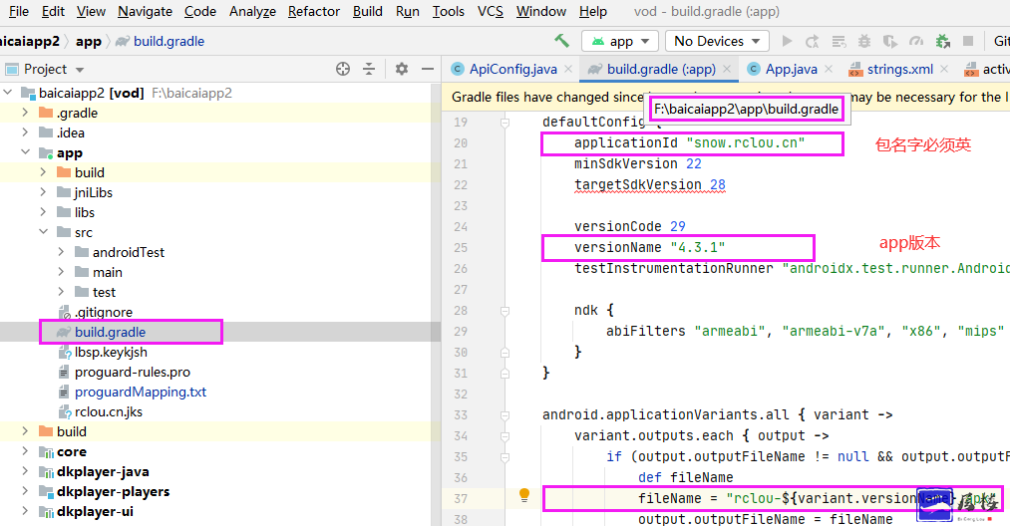This screenshot has height=526, width=1010.
Task: Click the Run with Coverage icon
Action: pos(890,41)
